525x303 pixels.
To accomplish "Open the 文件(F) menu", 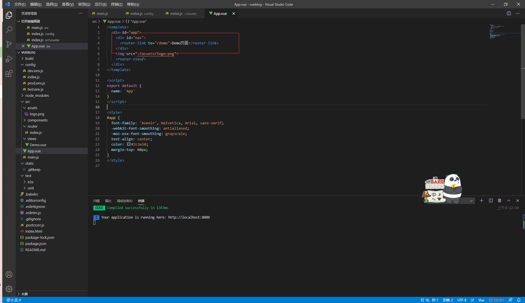I will [20, 4].
